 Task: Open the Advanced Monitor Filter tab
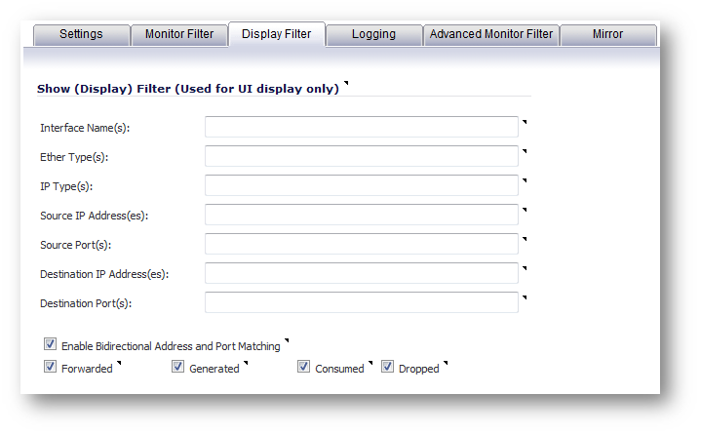pyautogui.click(x=491, y=34)
